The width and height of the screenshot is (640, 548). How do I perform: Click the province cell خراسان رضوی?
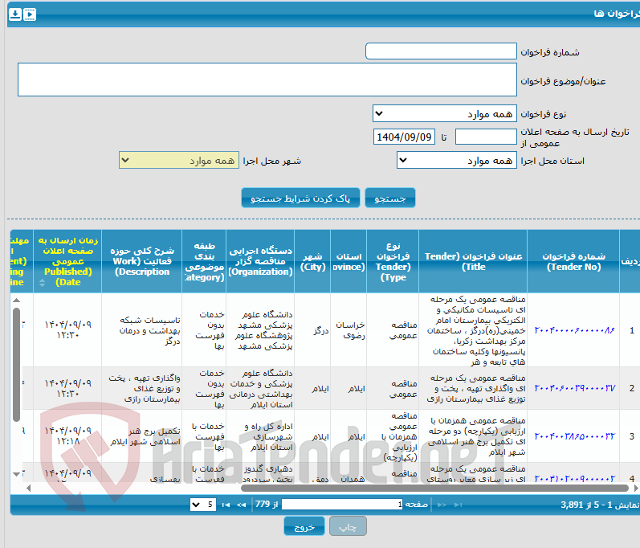coord(350,330)
